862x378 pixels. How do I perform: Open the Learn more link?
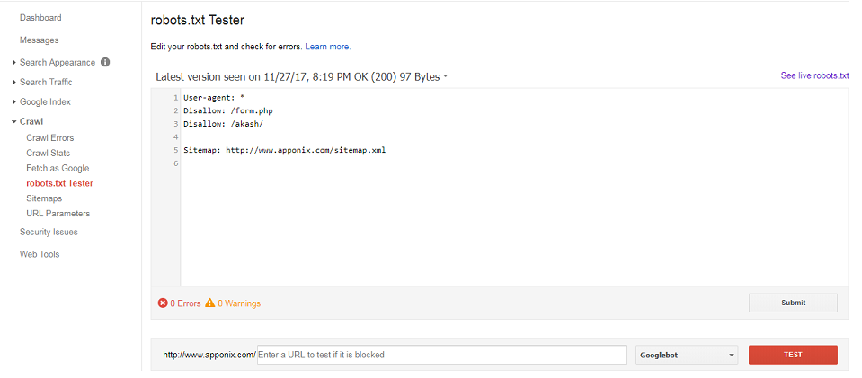pyautogui.click(x=328, y=47)
